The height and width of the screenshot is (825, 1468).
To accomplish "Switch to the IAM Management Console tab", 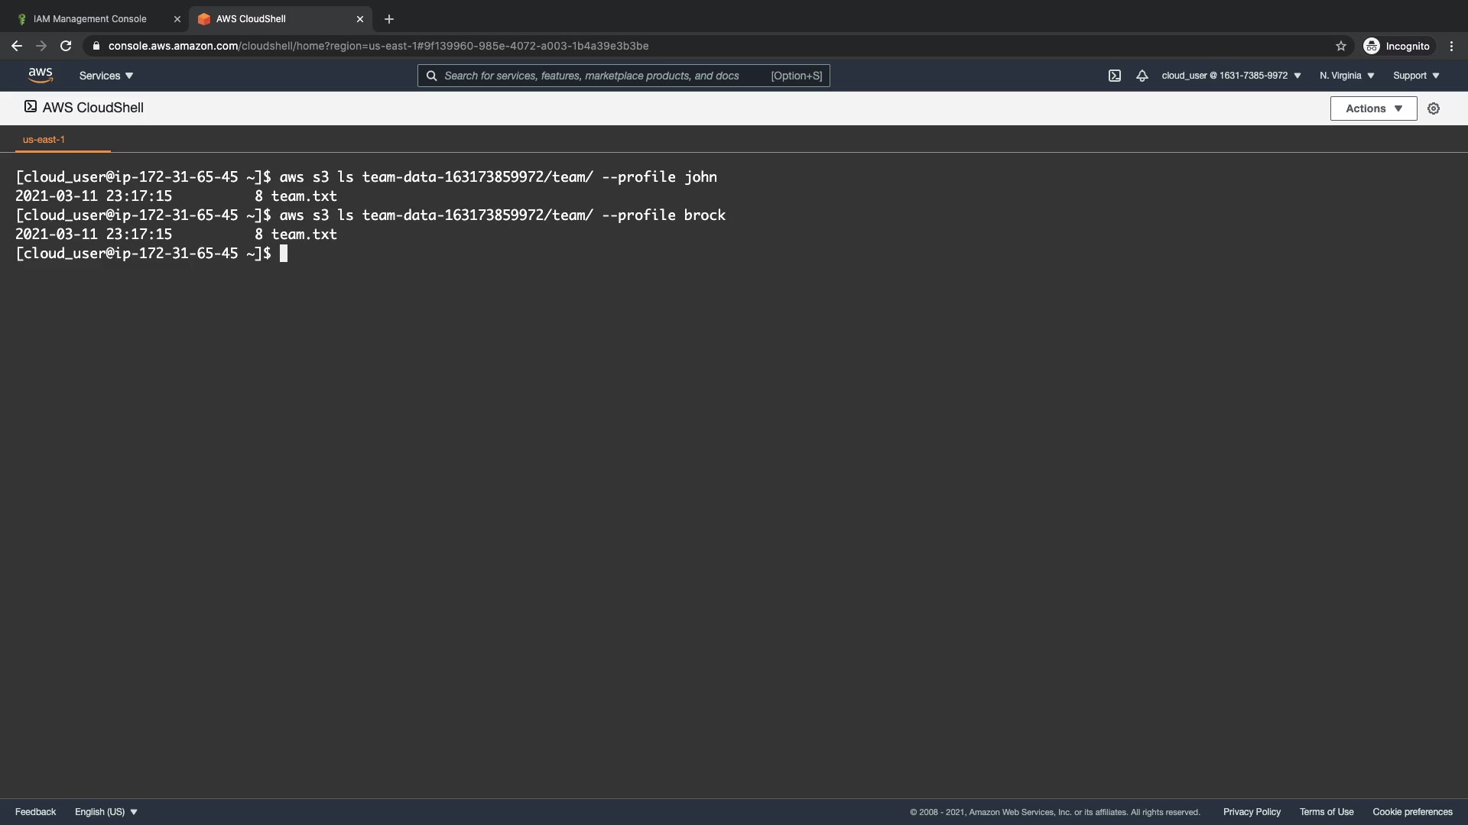I will [90, 19].
